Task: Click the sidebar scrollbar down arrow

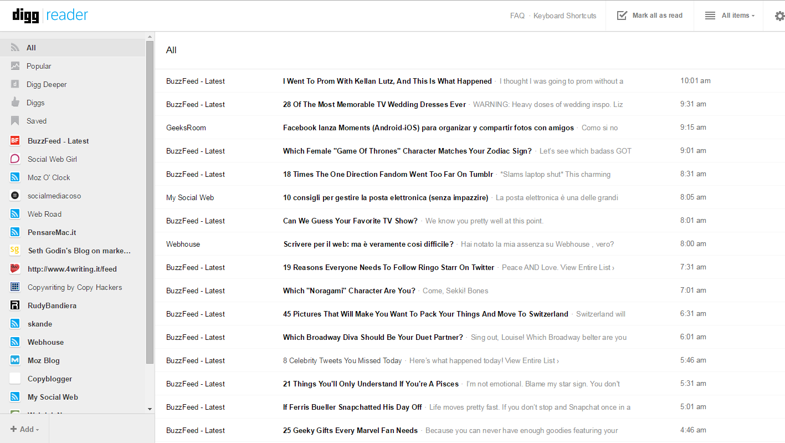Action: click(150, 409)
